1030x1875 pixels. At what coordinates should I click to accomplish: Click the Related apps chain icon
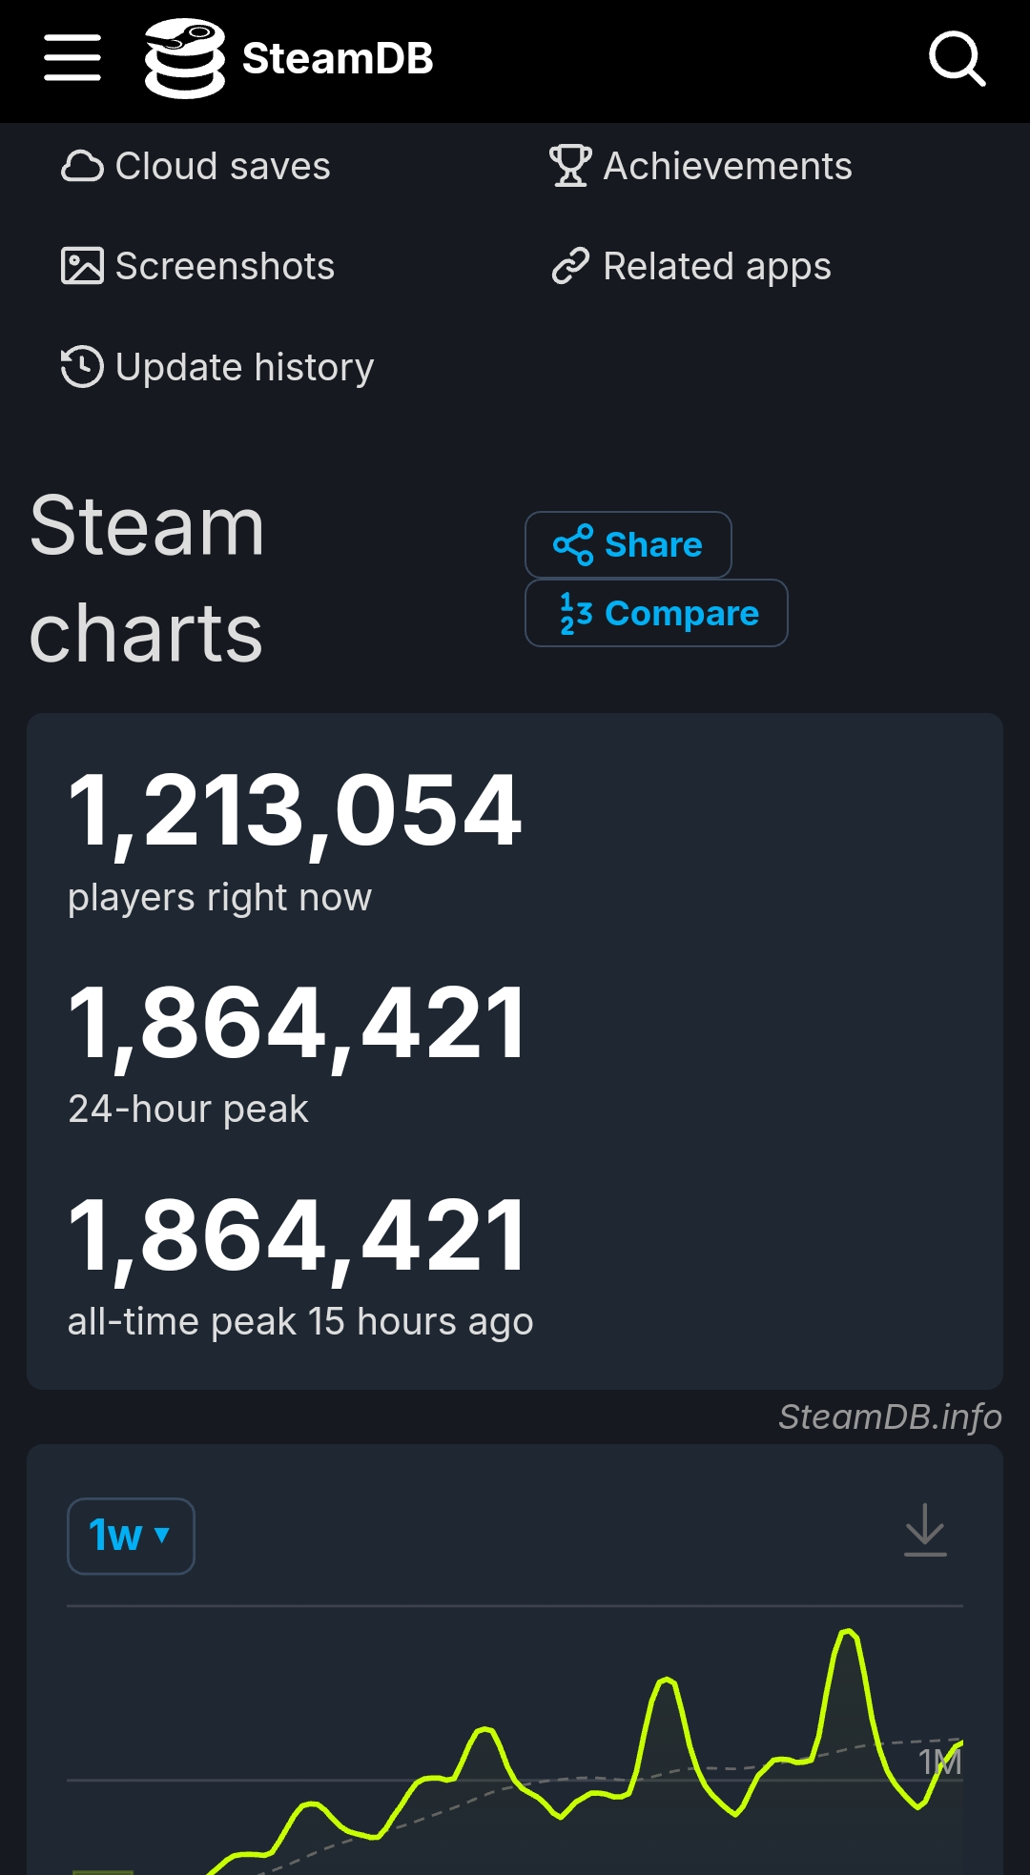click(570, 267)
